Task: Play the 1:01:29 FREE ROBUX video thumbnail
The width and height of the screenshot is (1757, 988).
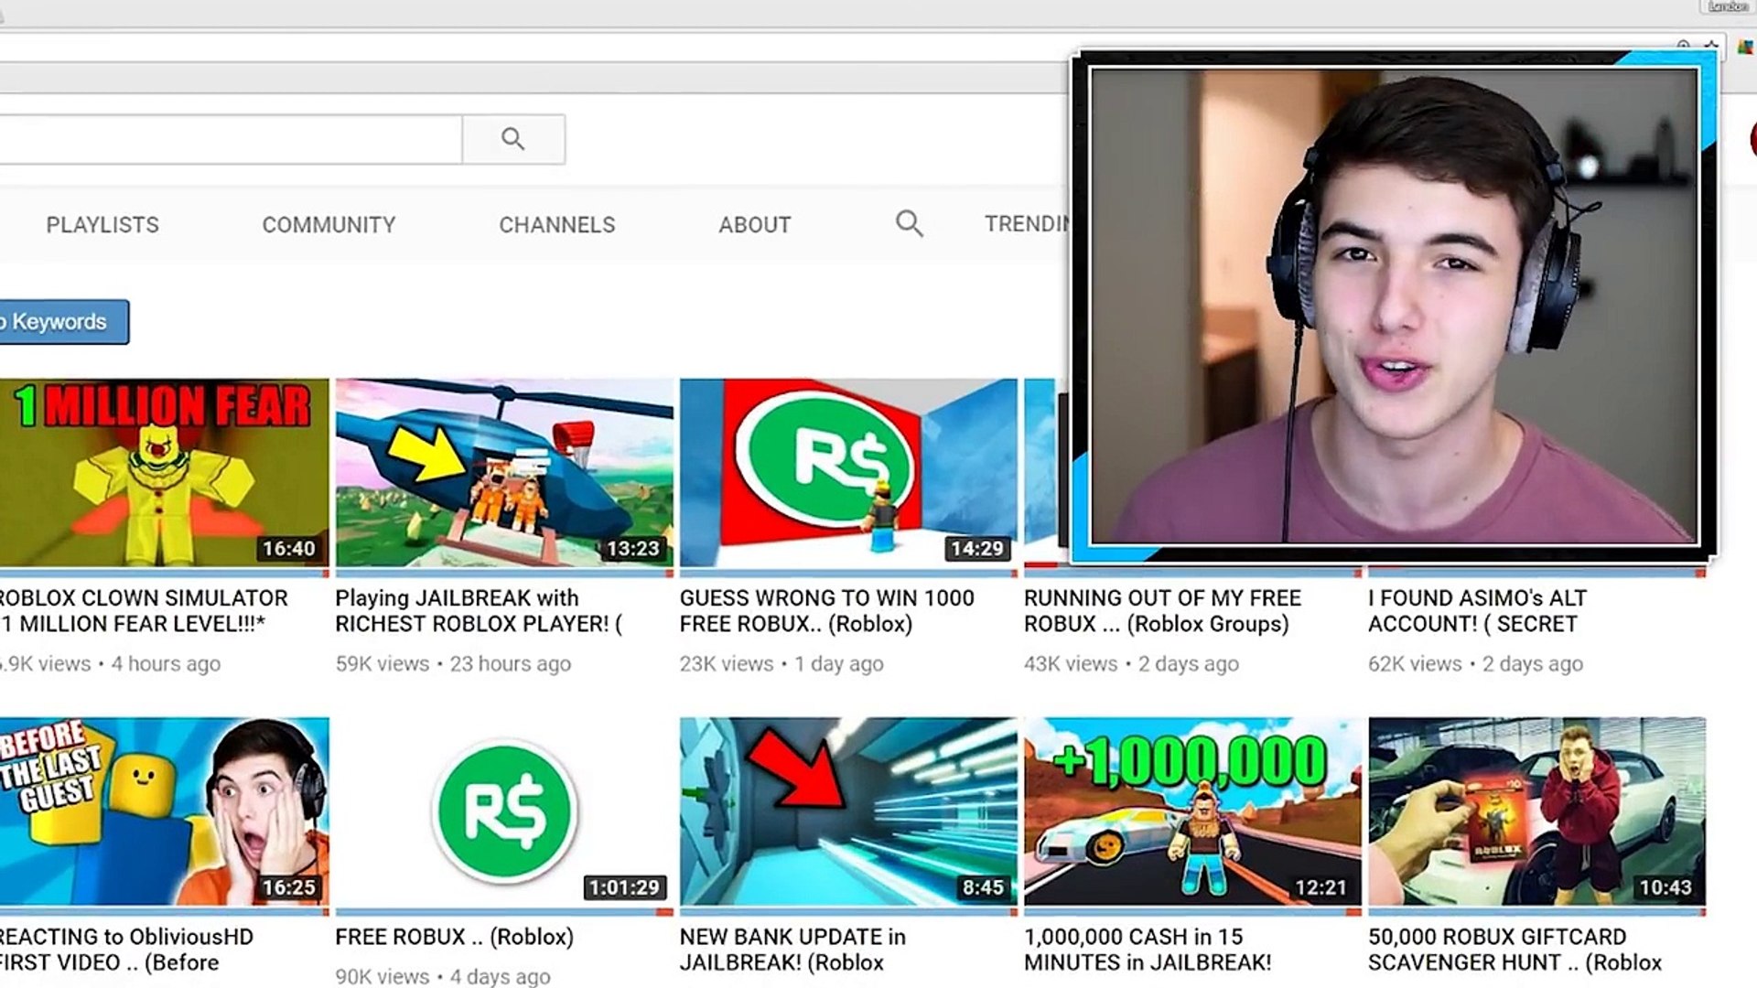Action: (x=504, y=811)
